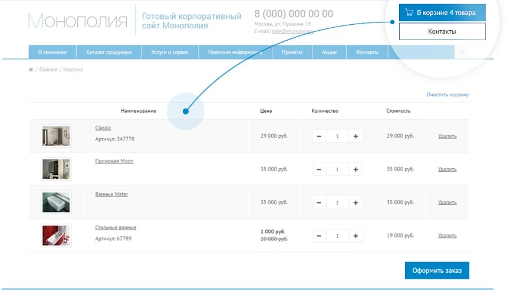Open the cart button with 4 items
This screenshot has height=297, width=507.
[x=442, y=12]
